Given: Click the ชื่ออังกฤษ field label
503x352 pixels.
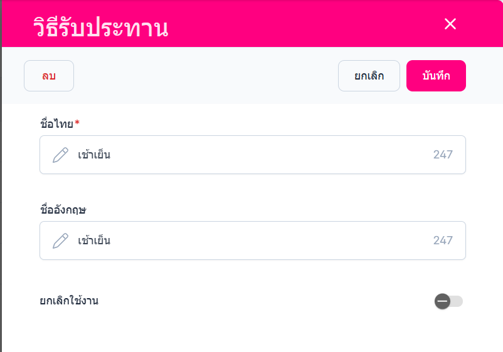Looking at the screenshot, I should 63,210.
